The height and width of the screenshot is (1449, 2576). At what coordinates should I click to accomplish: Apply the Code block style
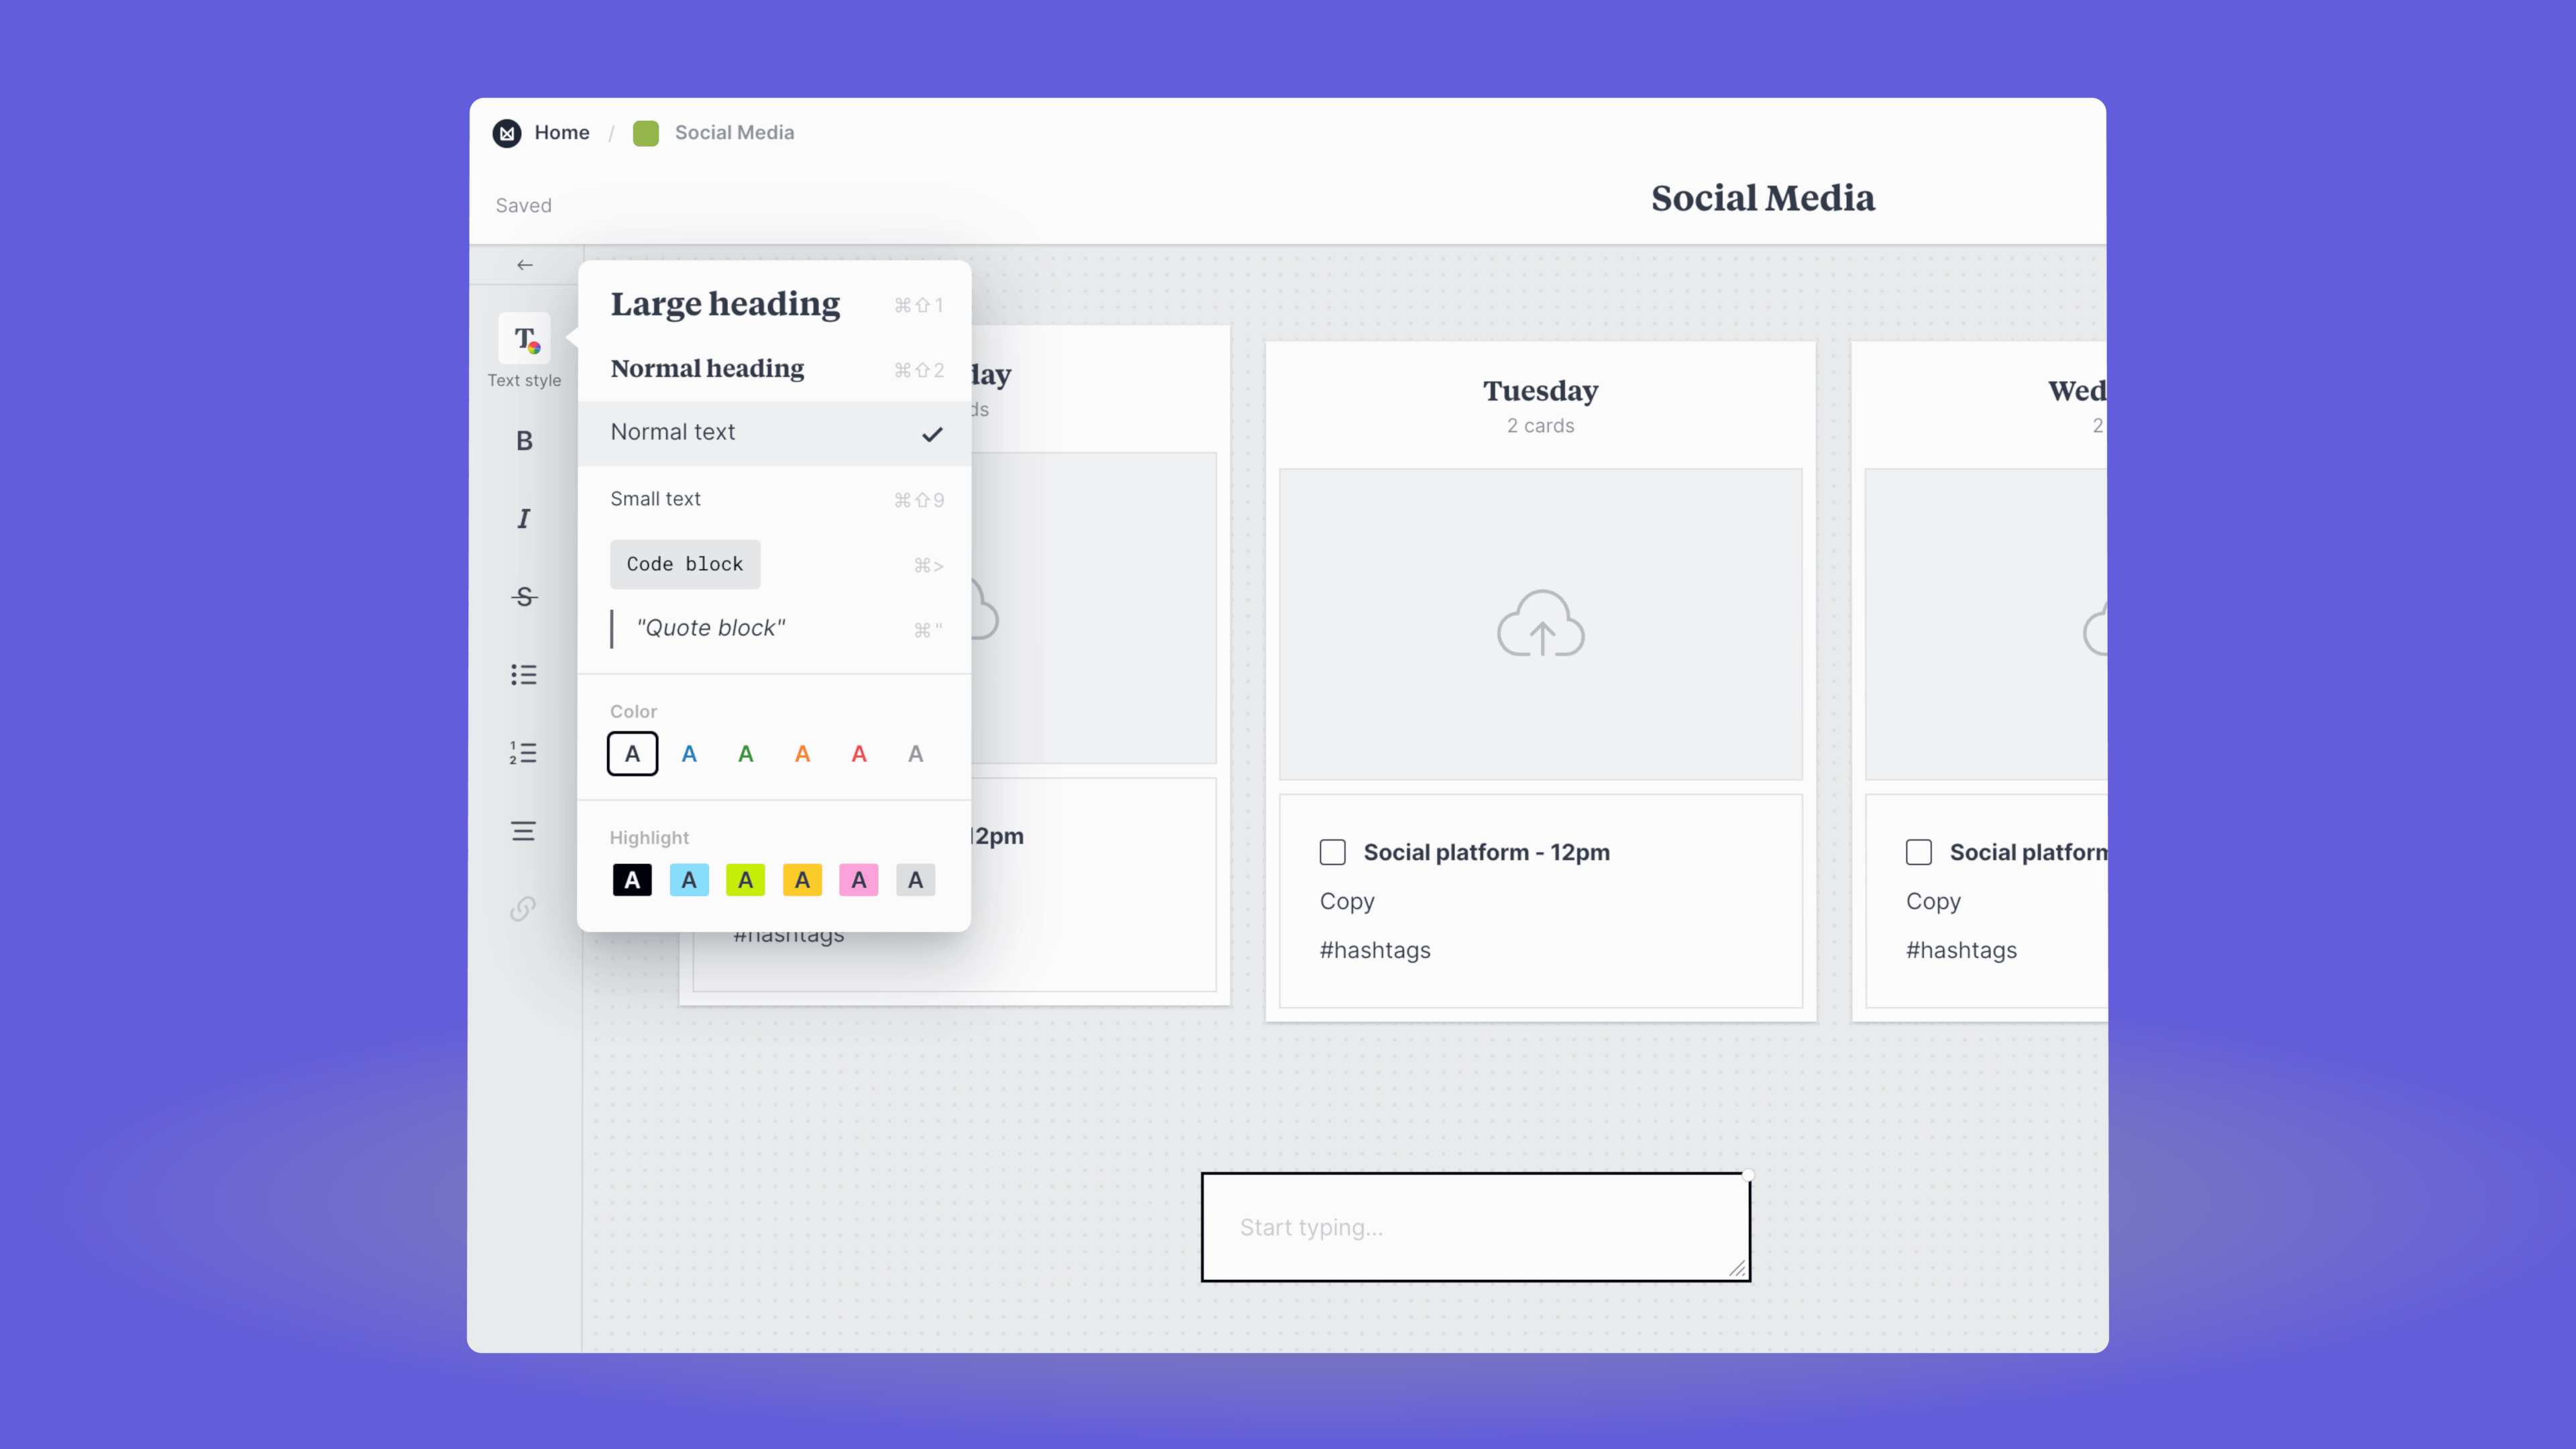click(x=685, y=564)
